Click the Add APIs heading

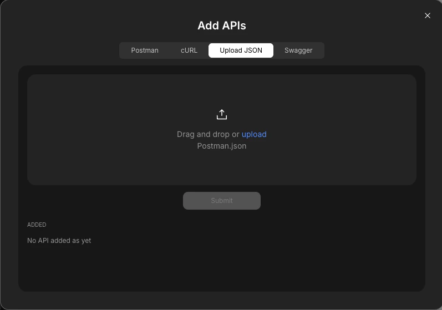222,26
